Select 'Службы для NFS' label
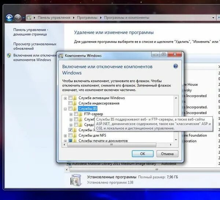 (x=92, y=136)
